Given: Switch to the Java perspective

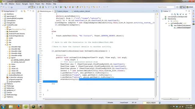Looking at the screenshot, I should coord(183,7).
